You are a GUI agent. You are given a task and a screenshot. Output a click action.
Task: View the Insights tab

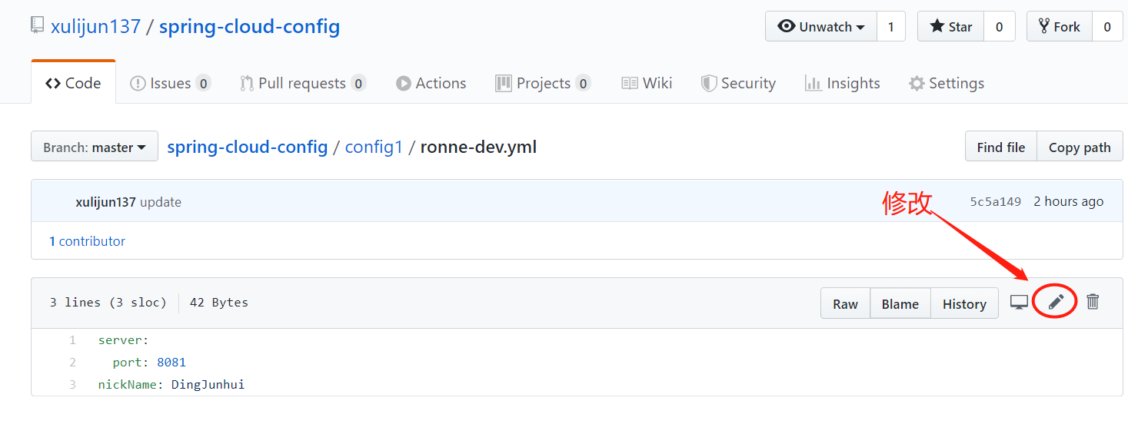(x=842, y=83)
